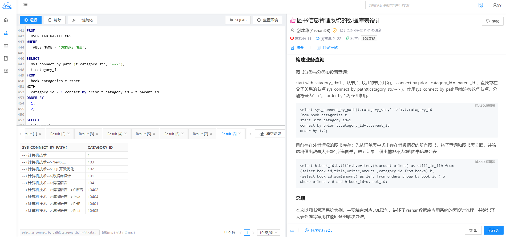Open the 摘要 summary tab
The height and width of the screenshot is (237, 506).
pos(297,48)
